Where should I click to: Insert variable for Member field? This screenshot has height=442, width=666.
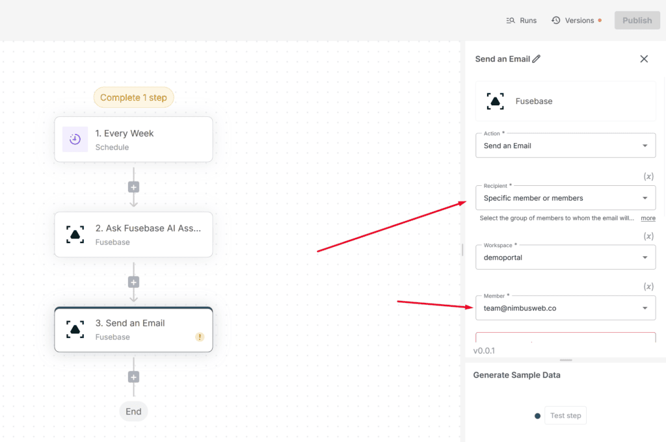[x=648, y=287]
